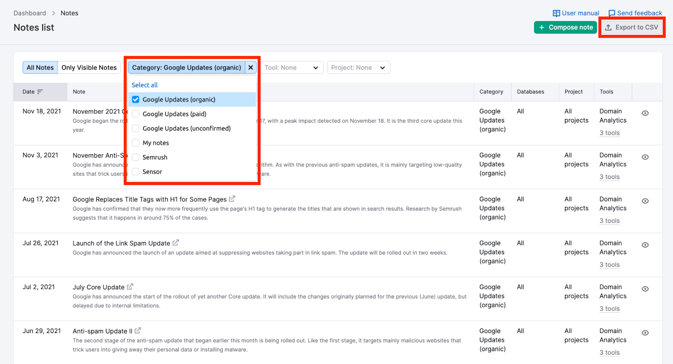Open external link icon for Title Tags note
673x364 pixels.
pos(232,199)
